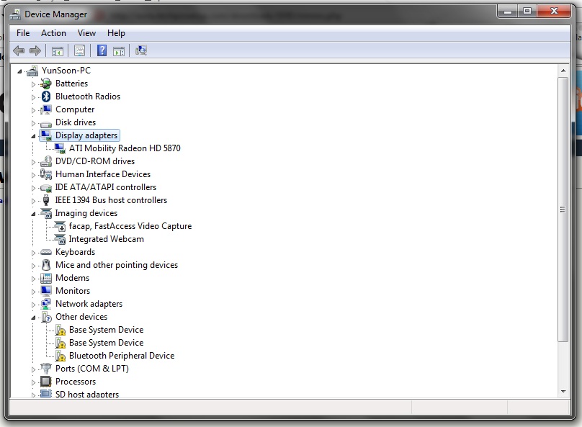Select the Imaging devices label

86,213
